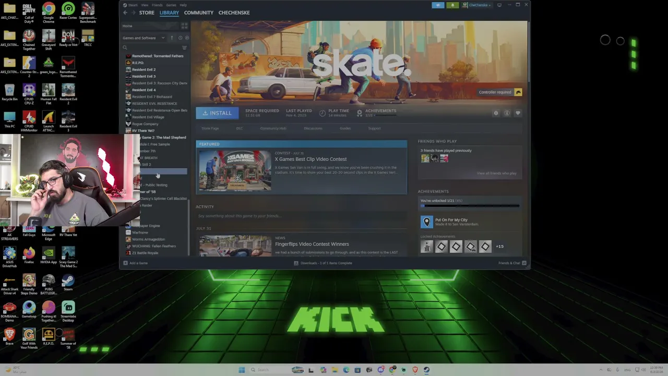Show recent games with the clock filter
Viewport: 668px width, 376px height.
point(180,38)
